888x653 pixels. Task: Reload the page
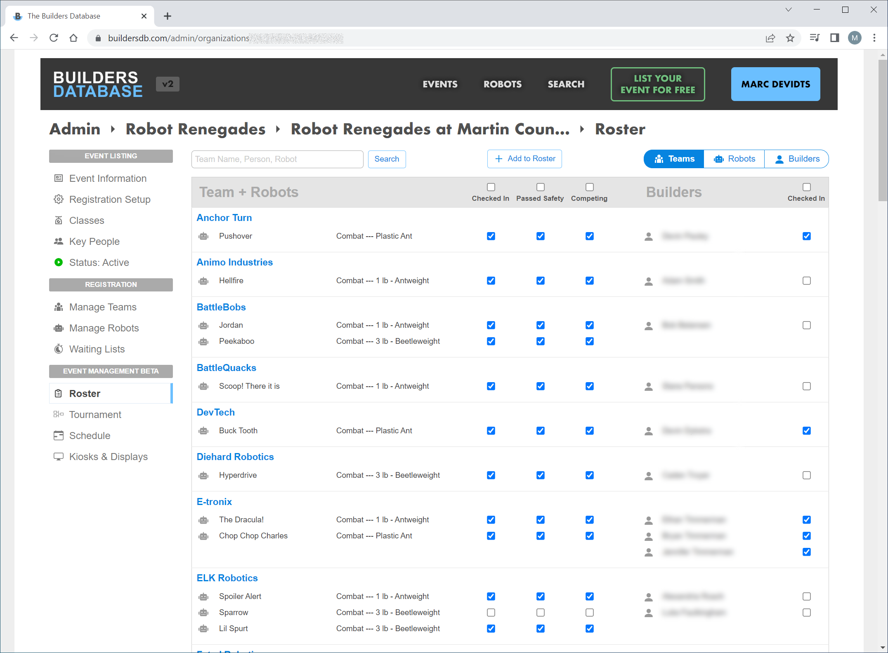pos(54,38)
